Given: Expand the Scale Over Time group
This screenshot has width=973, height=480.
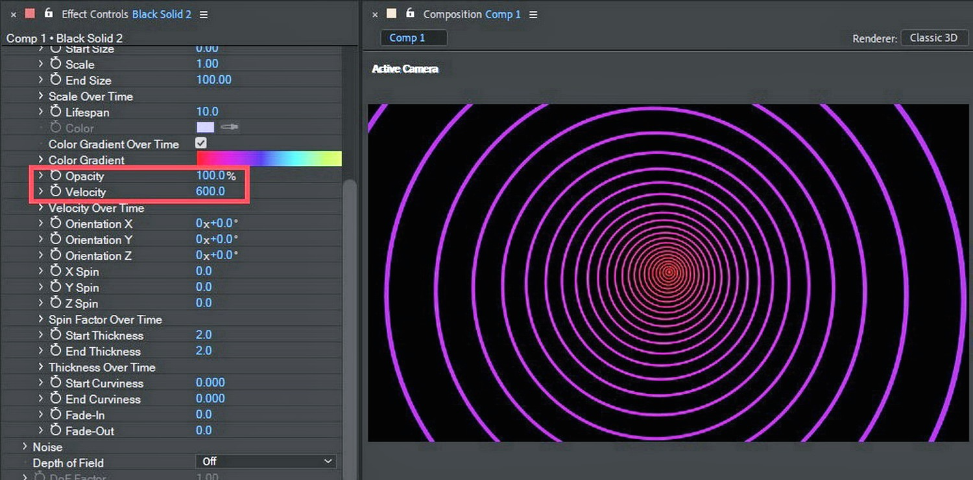Looking at the screenshot, I should coord(40,96).
